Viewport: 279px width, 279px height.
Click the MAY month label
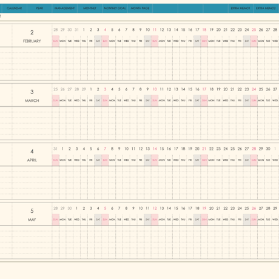32,220
